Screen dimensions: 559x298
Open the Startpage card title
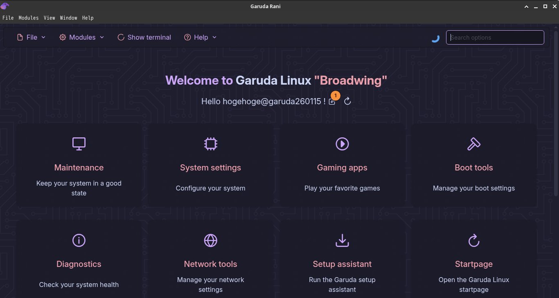point(474,264)
